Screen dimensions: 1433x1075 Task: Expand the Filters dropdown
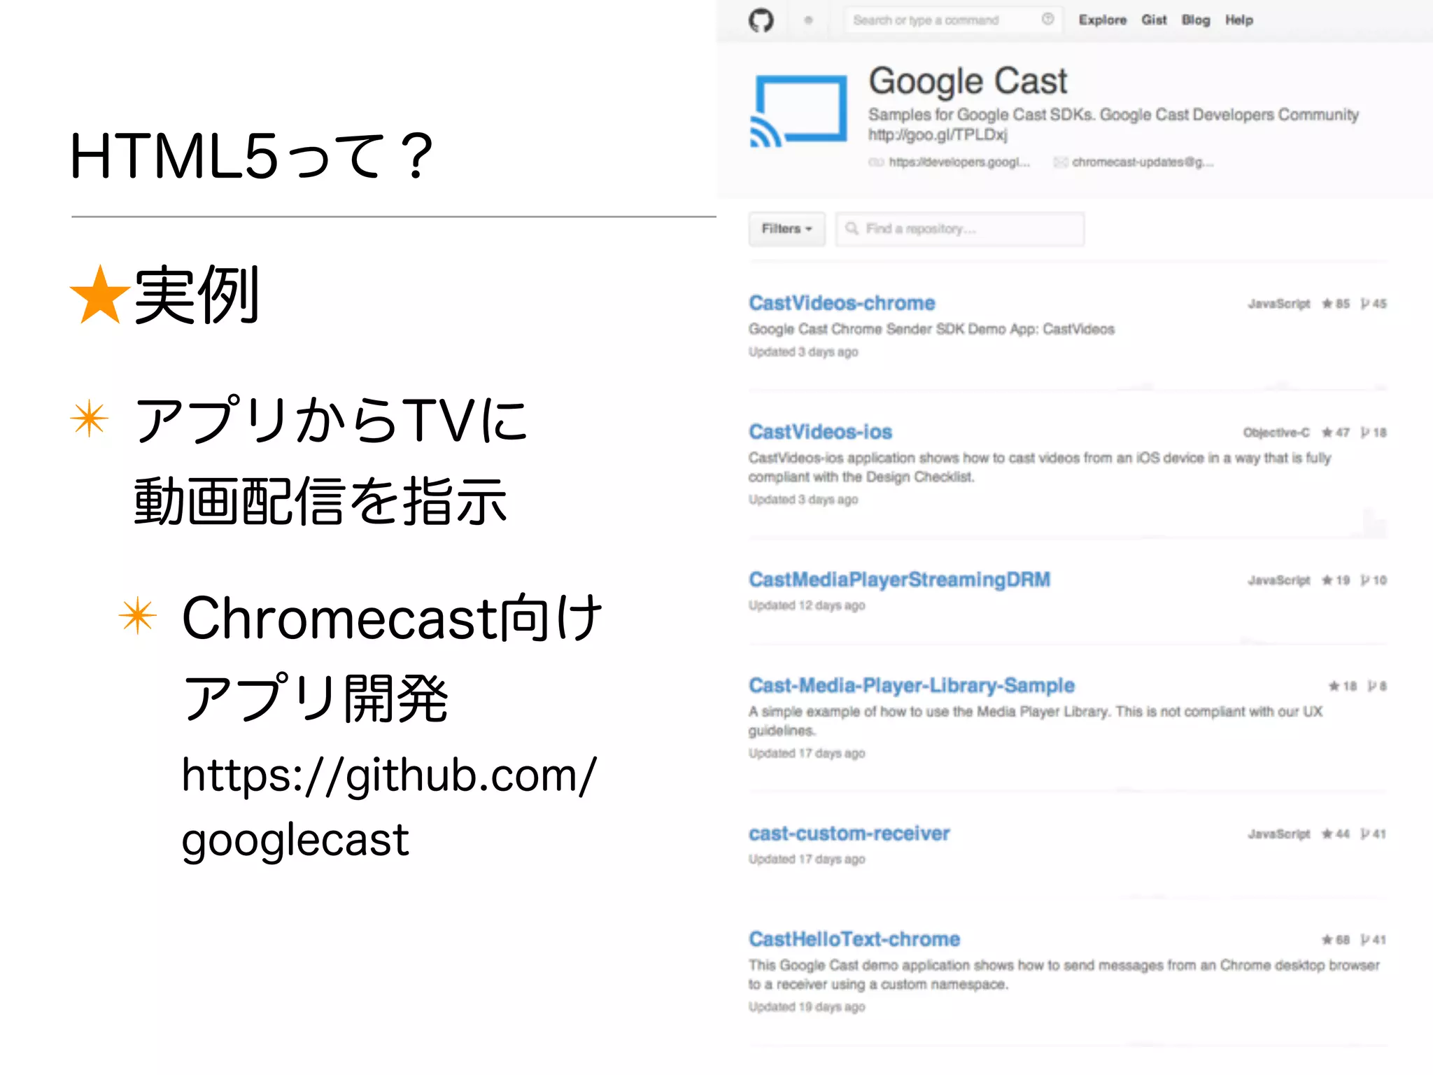pos(787,229)
